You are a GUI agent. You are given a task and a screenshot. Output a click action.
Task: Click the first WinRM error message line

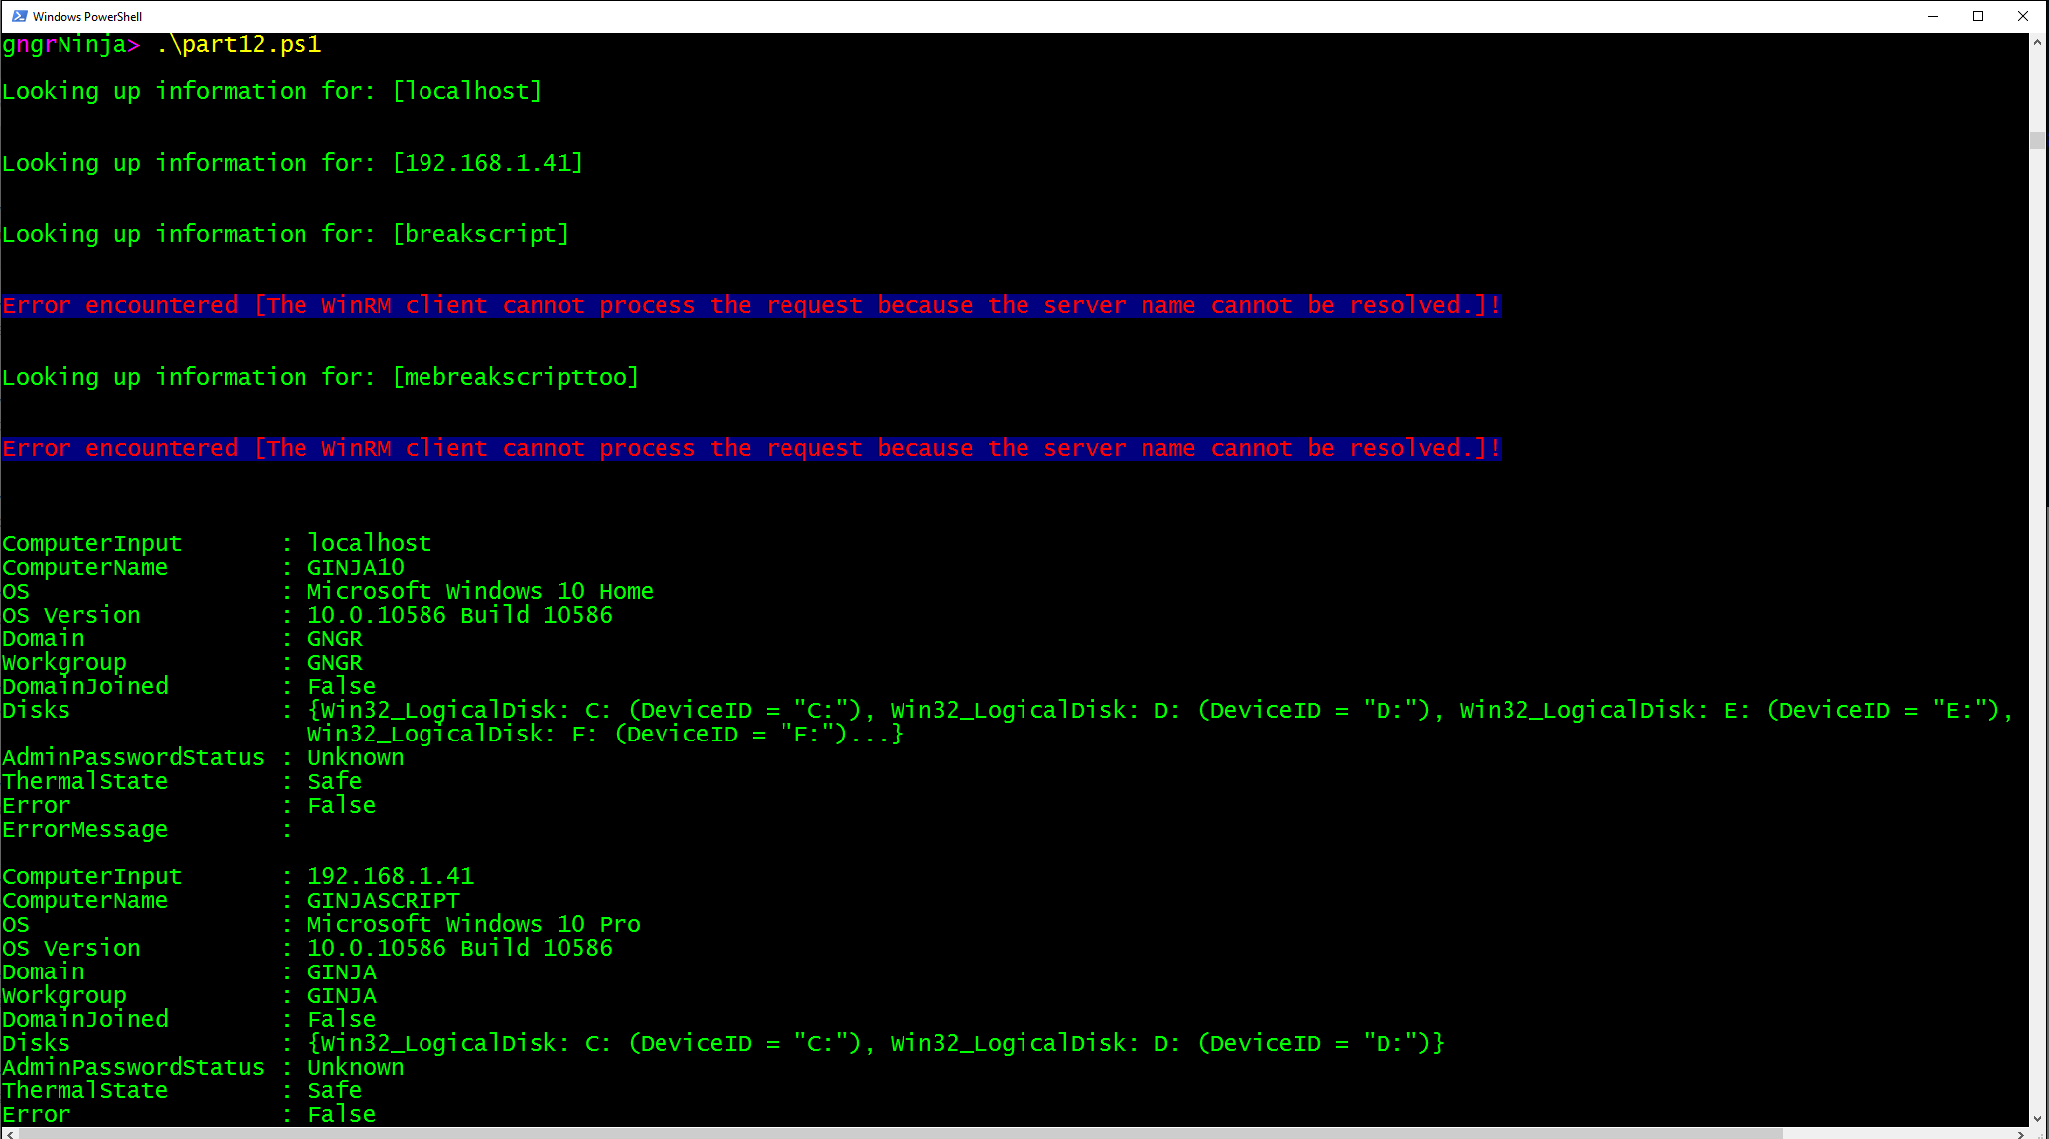click(x=751, y=306)
